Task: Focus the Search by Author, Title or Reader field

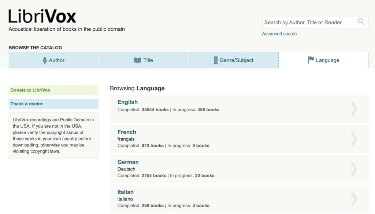Action: click(315, 22)
